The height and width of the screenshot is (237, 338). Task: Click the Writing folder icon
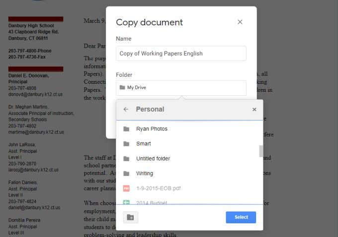[x=126, y=174]
